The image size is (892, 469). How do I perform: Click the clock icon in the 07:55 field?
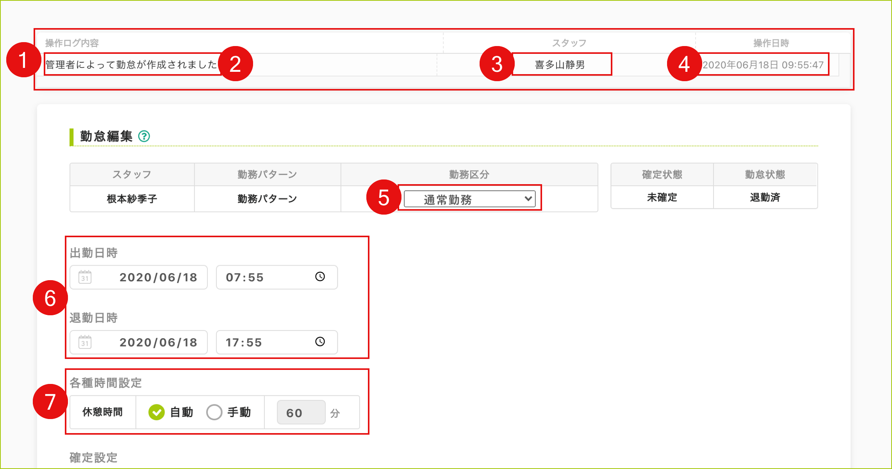click(320, 277)
